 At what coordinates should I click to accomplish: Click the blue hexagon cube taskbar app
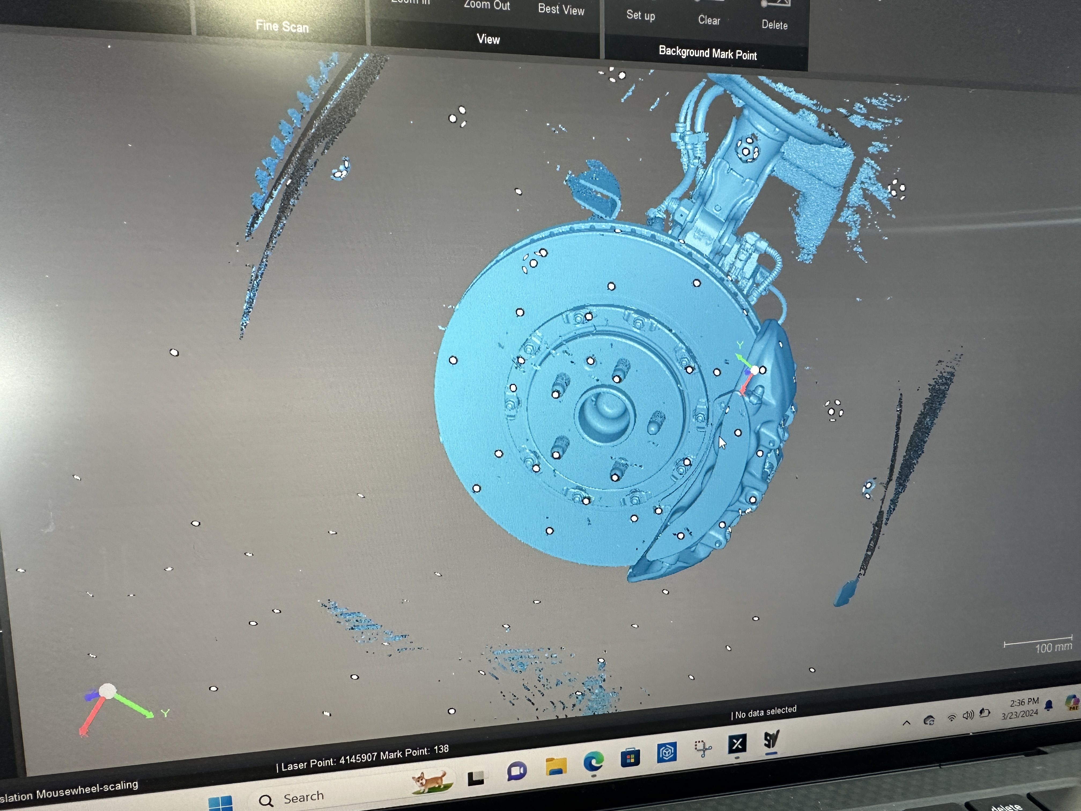[667, 752]
